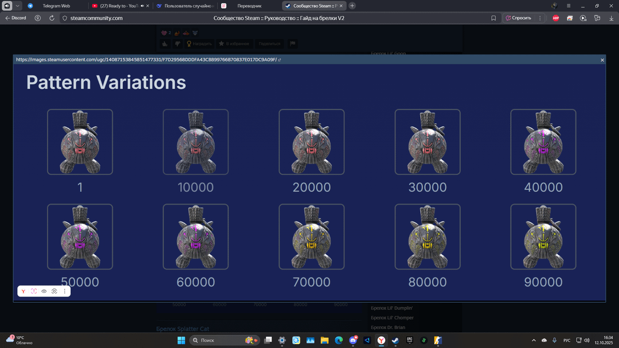This screenshot has height=348, width=619.
Task: Switch the РУС keyboard language indicator
Action: point(567,340)
